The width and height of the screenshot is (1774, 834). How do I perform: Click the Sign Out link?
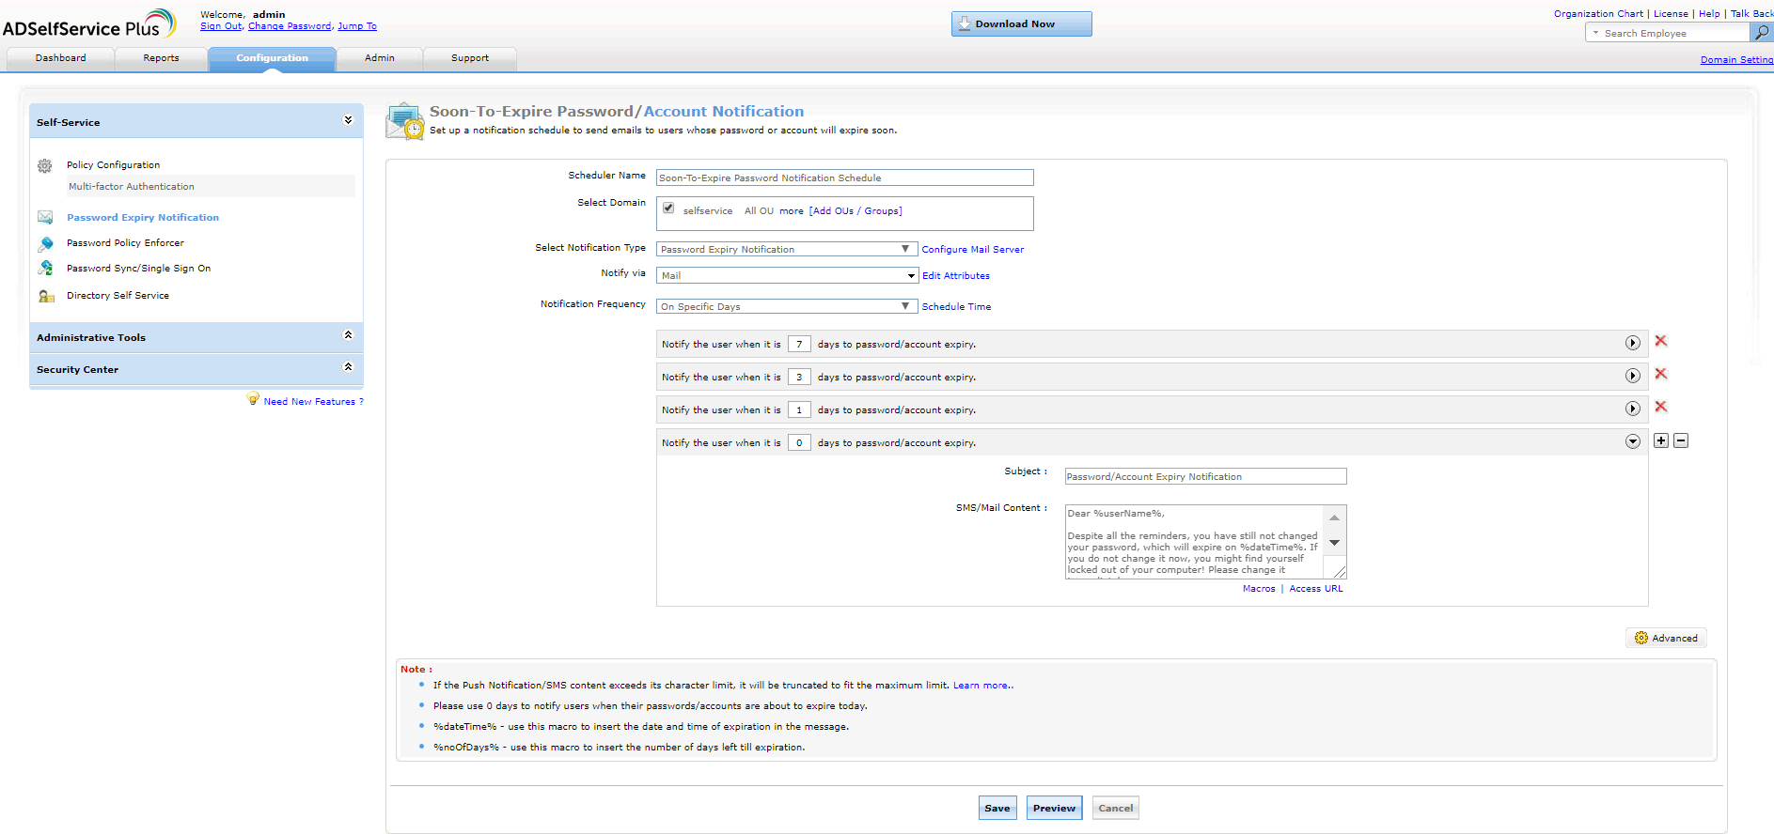click(x=221, y=26)
